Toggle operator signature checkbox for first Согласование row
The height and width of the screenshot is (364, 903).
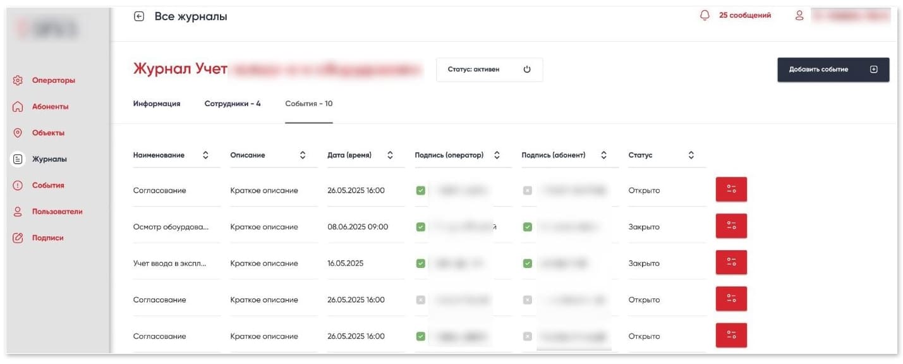click(421, 190)
